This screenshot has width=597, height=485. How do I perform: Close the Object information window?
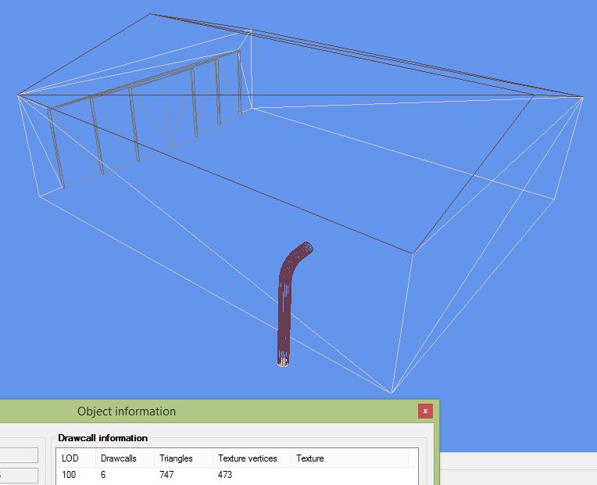tap(425, 411)
